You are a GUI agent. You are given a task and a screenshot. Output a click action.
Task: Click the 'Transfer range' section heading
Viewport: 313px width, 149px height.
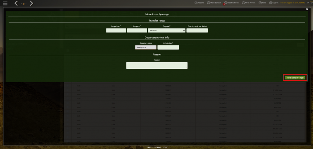[157, 21]
